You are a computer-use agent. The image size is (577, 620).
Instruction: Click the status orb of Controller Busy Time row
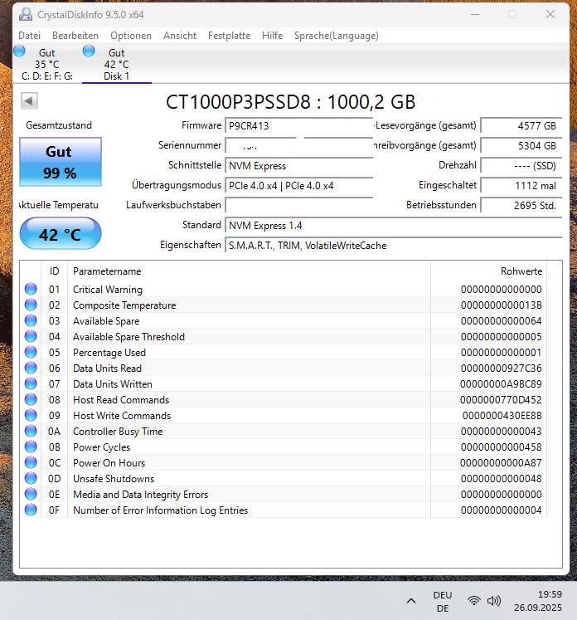(x=31, y=431)
